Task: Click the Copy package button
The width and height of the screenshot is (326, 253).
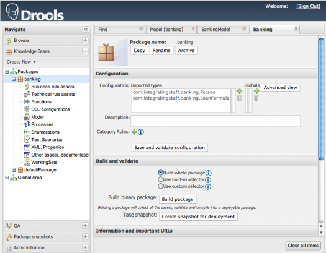Action: pos(139,51)
